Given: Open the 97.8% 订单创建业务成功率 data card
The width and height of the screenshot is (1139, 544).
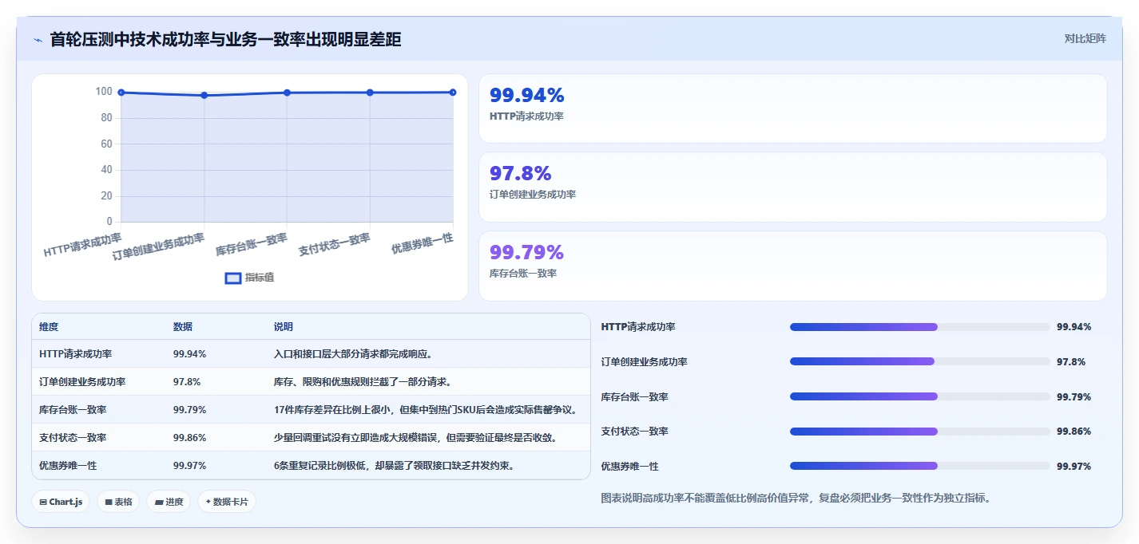Looking at the screenshot, I should pyautogui.click(x=792, y=187).
